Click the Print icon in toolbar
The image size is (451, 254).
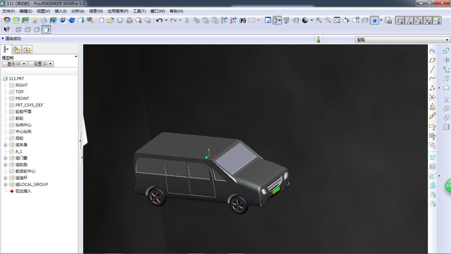point(129,20)
